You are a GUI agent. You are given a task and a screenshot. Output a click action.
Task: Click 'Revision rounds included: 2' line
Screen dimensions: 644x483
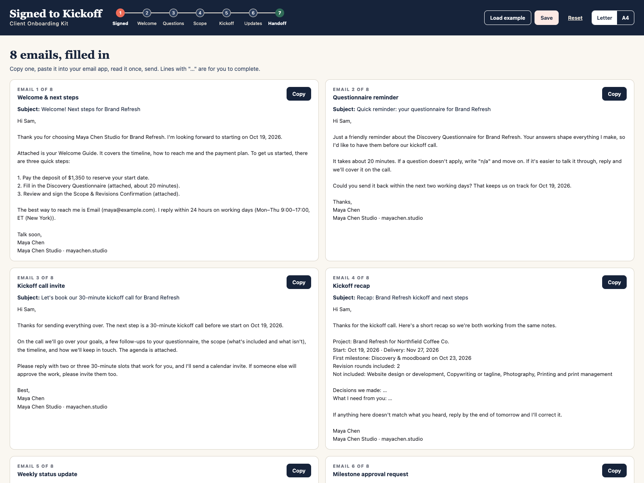[x=366, y=366]
